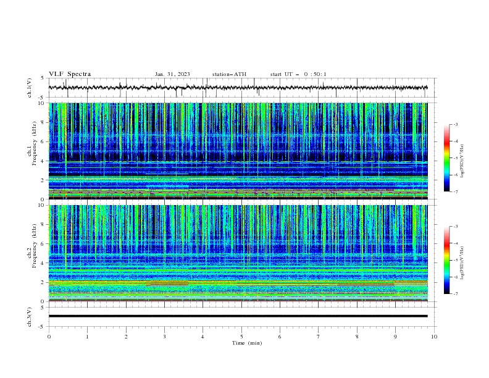
Task: Click the "Time (min)" axis label
Action: point(247,343)
